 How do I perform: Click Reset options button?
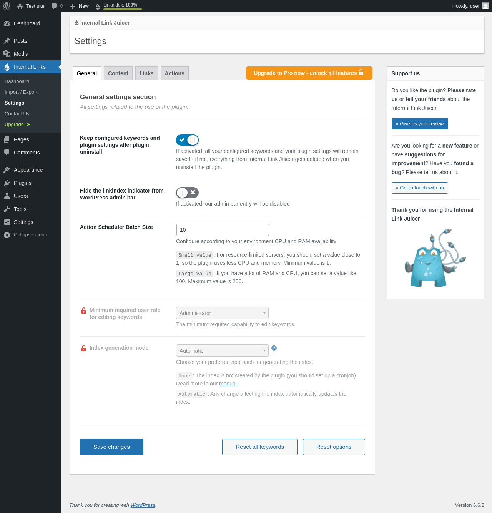tap(334, 447)
